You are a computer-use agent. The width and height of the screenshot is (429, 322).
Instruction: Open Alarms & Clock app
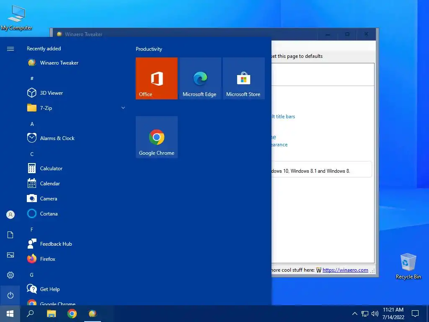[77, 138]
